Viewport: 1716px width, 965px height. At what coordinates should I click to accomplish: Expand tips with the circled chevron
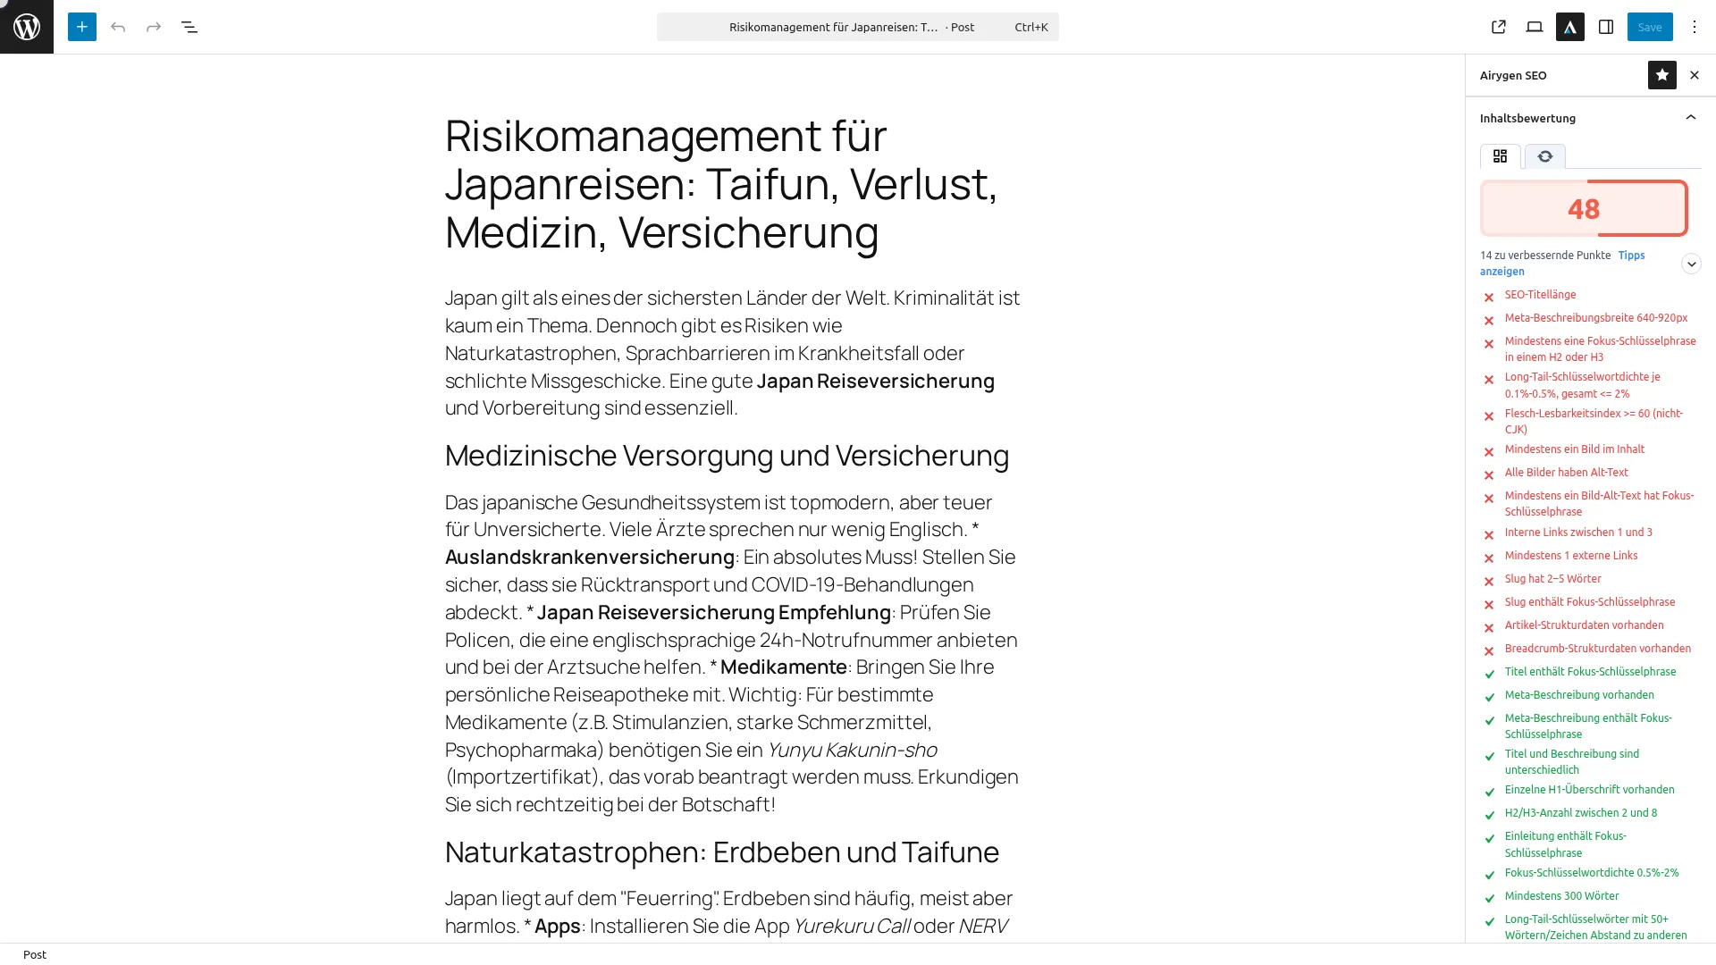1691,264
